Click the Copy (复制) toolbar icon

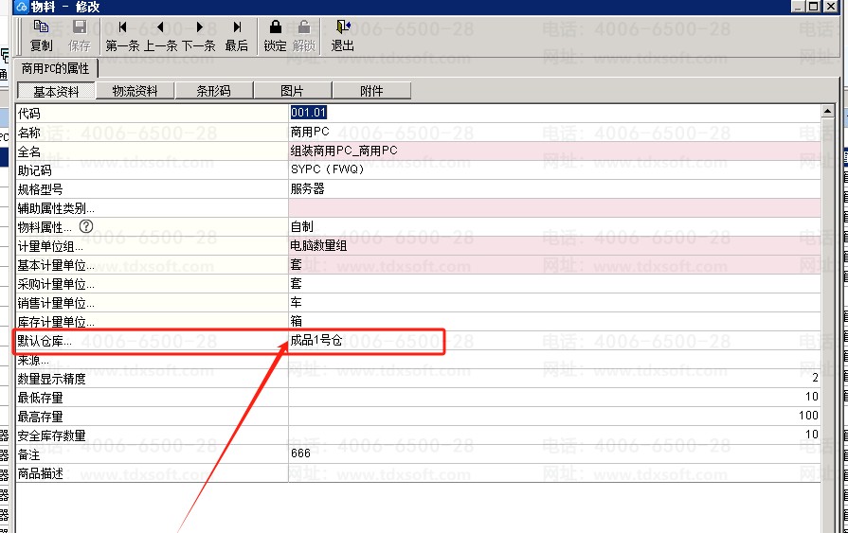tap(41, 35)
